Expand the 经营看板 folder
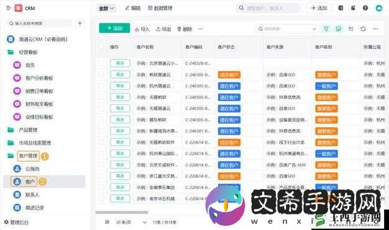The height and width of the screenshot is (230, 389). point(11,52)
